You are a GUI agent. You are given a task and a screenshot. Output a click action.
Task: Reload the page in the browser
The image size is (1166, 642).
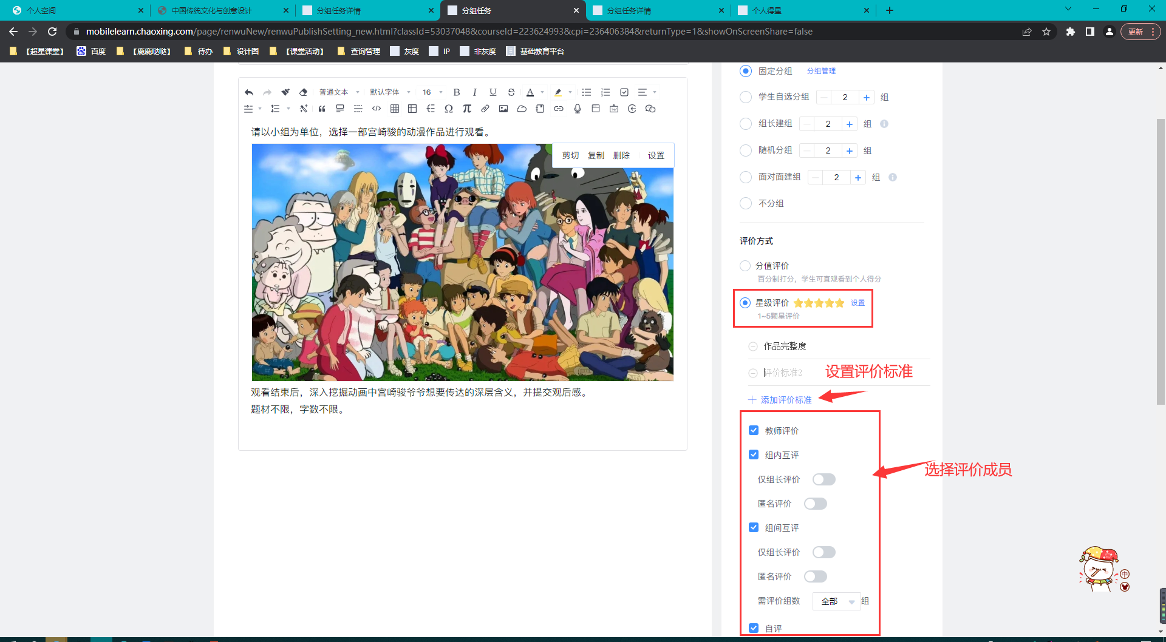click(x=52, y=32)
